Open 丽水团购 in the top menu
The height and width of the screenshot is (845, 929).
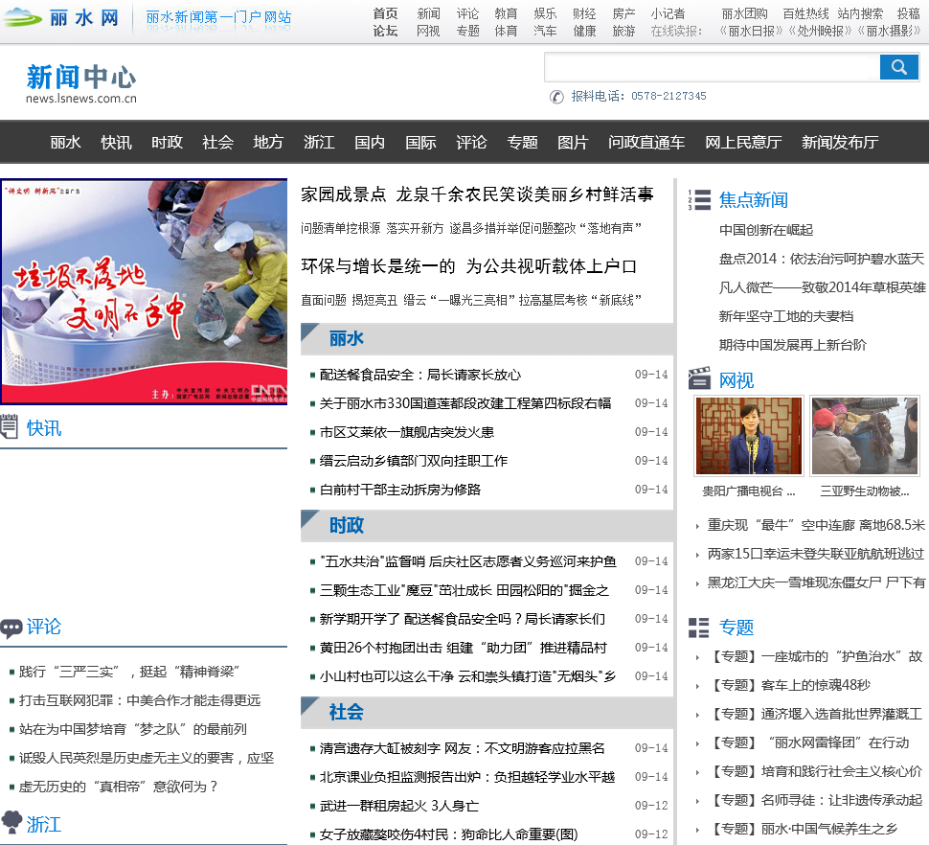tap(745, 13)
